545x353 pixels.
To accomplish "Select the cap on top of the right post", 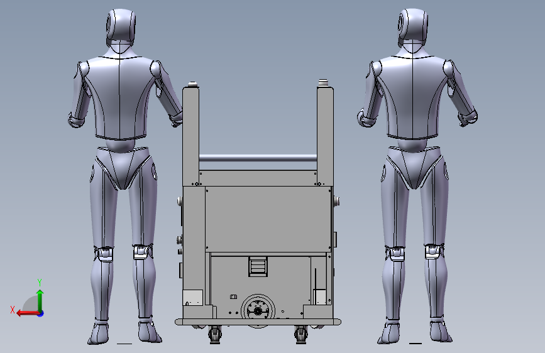I will pos(323,83).
